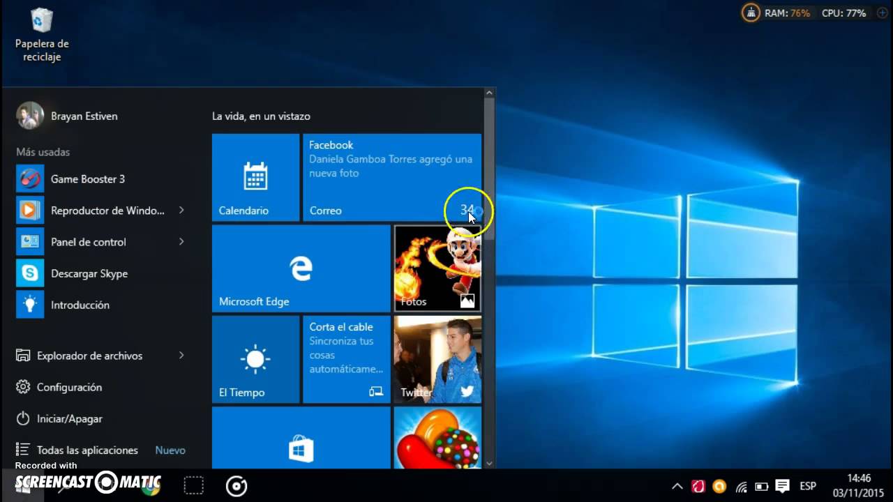Open the Wi-Fi network tray icon
Screen dimensions: 893x502
click(741, 486)
